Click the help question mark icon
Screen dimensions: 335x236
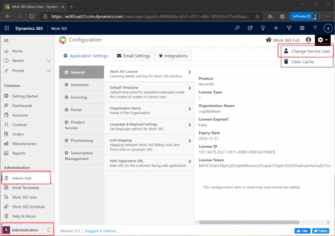click(315, 28)
